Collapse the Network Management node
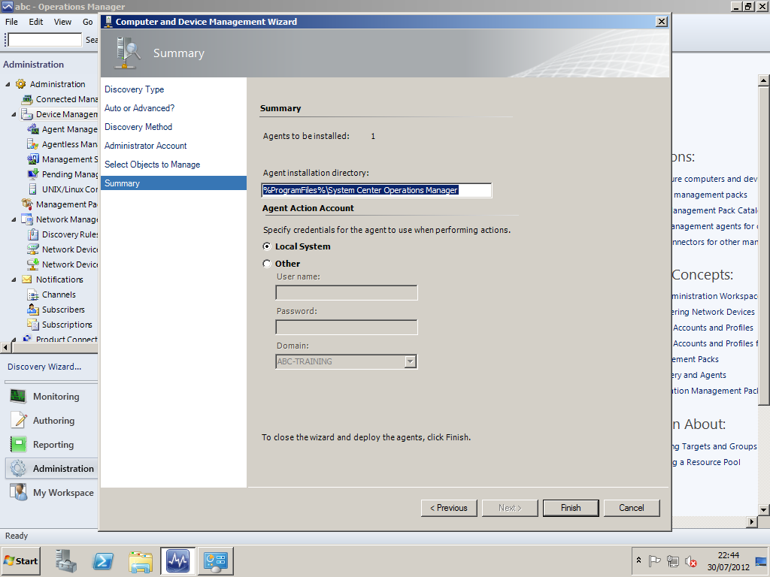 (14, 219)
